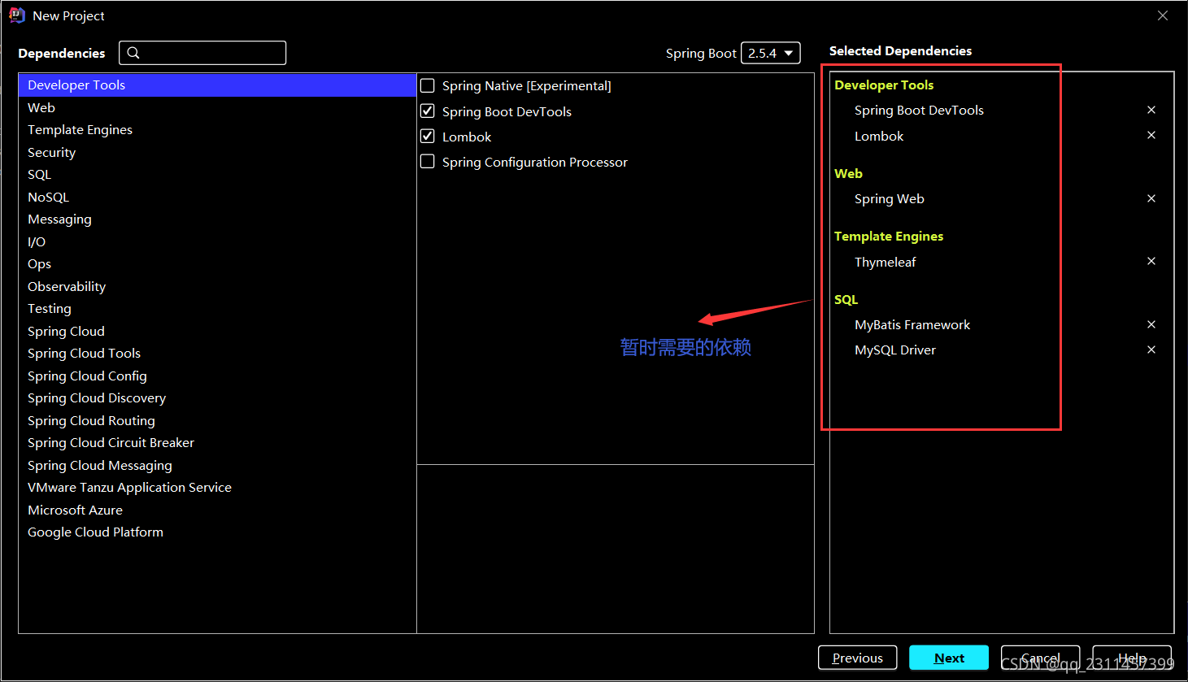
Task: Select the Spring Cloud Messaging category
Action: [x=217, y=465]
